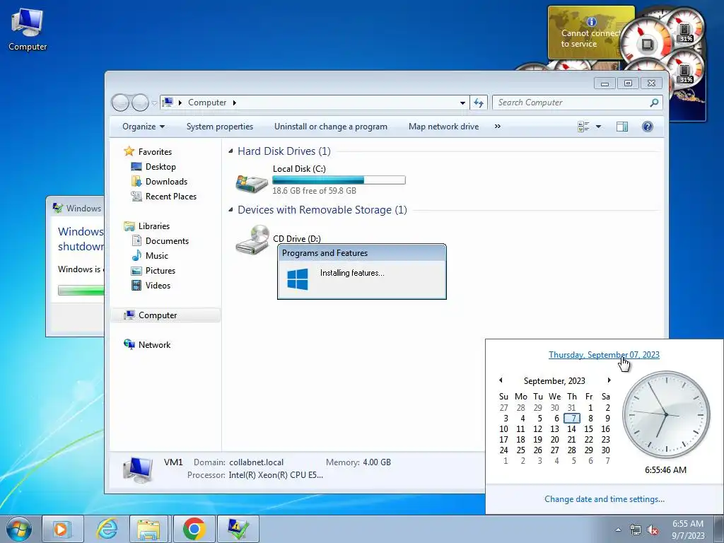Open the recent pages dropdown arrow
This screenshot has height=543, width=724.
click(x=154, y=103)
